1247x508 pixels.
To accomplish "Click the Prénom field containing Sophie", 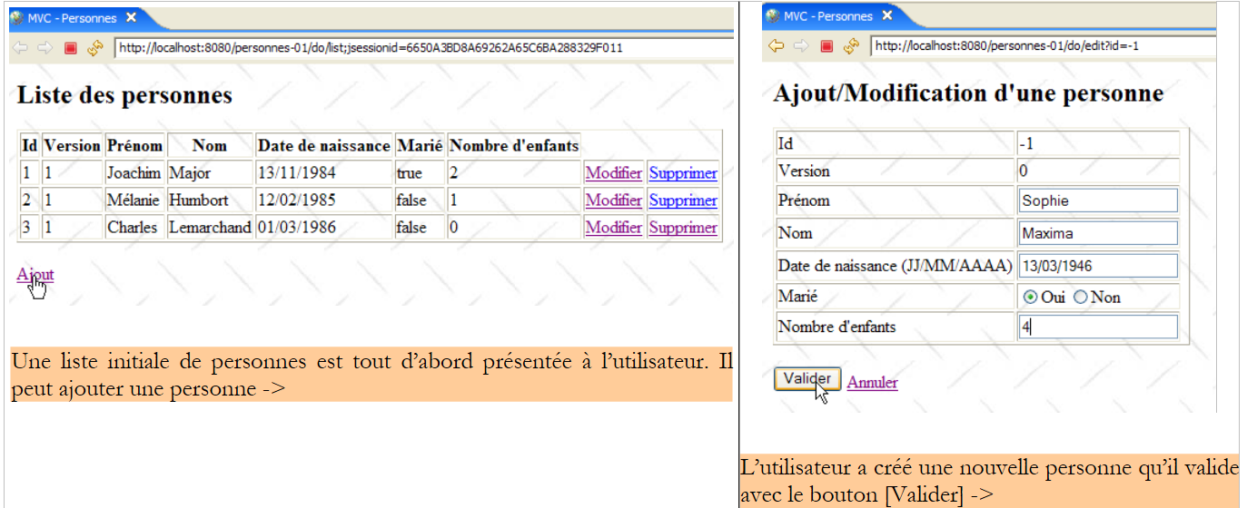I will (1097, 200).
